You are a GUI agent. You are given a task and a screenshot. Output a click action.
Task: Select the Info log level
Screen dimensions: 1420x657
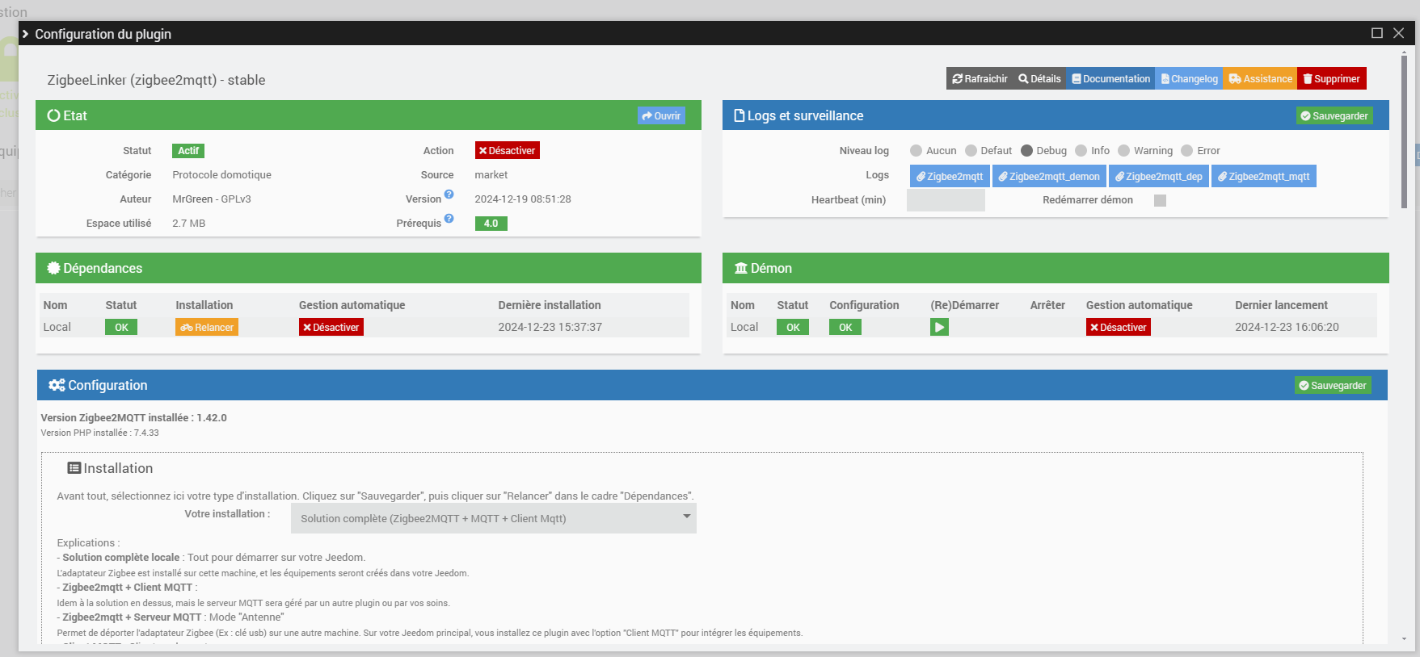pyautogui.click(x=1081, y=151)
